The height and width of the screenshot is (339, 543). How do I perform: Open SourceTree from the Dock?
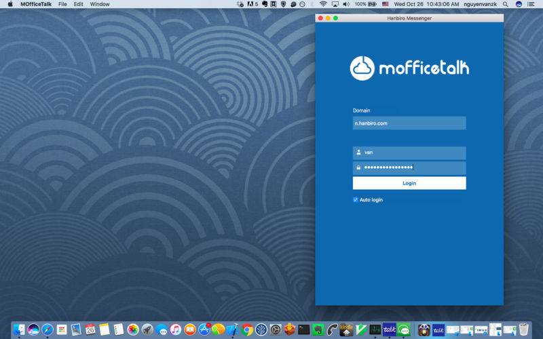tap(261, 330)
